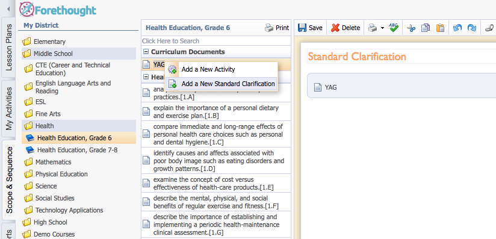The width and height of the screenshot is (496, 239).
Task: Click the scissors cut icon
Action: click(411, 28)
